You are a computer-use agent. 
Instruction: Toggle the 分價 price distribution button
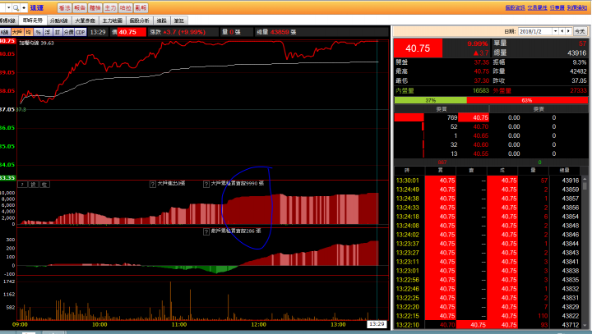tap(69, 32)
